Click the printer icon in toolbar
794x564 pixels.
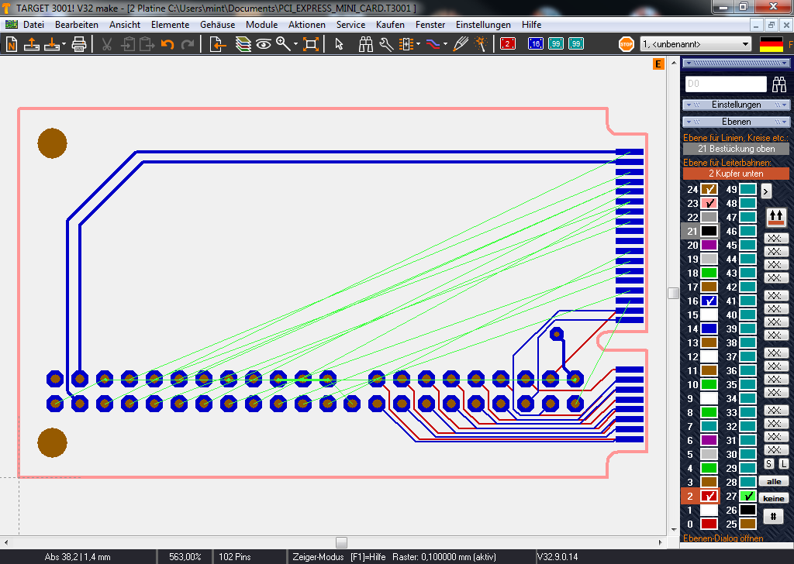click(78, 44)
